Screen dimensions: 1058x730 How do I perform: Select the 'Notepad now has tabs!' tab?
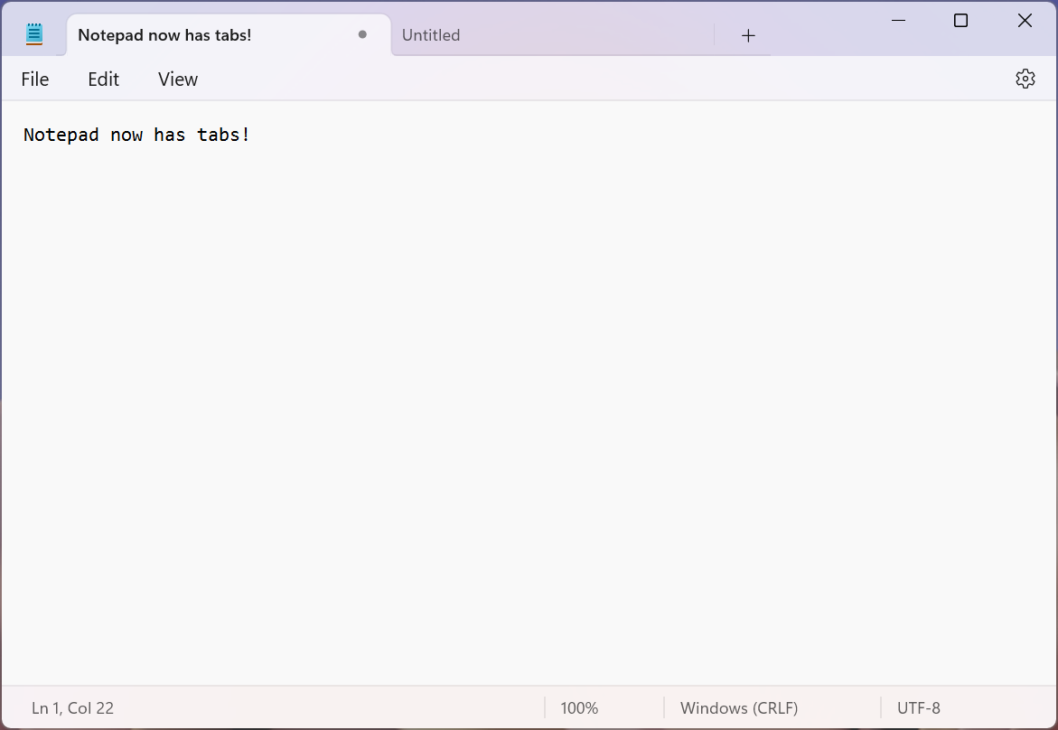pos(229,35)
